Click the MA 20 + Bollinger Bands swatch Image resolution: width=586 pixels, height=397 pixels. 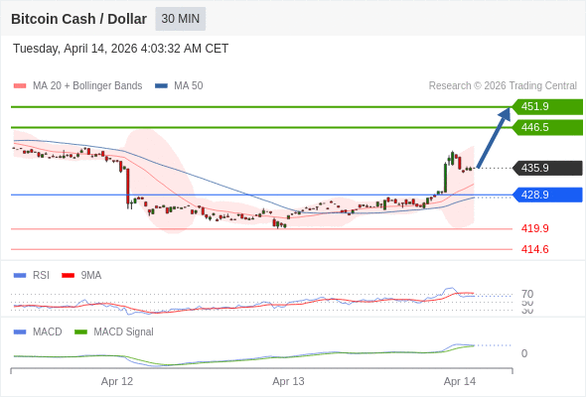click(20, 86)
